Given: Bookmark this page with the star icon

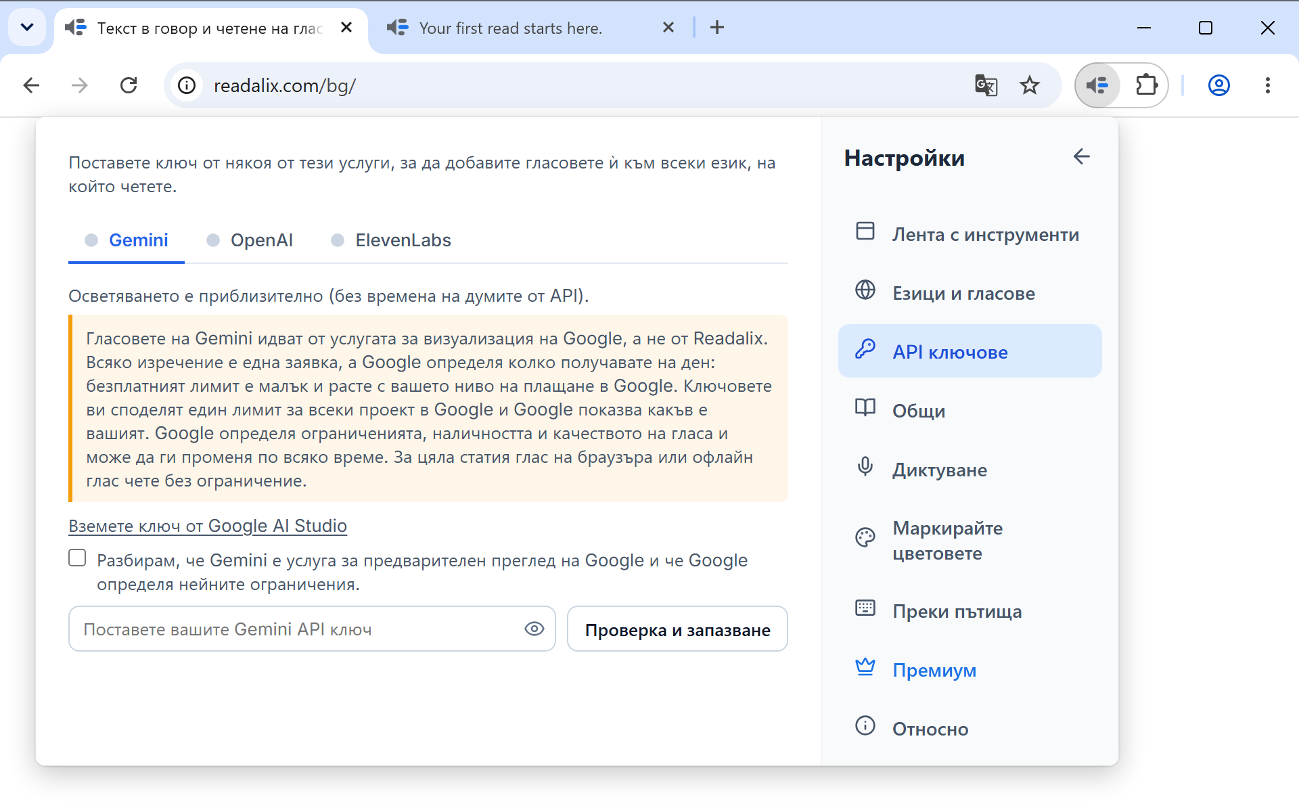Looking at the screenshot, I should [x=1030, y=85].
